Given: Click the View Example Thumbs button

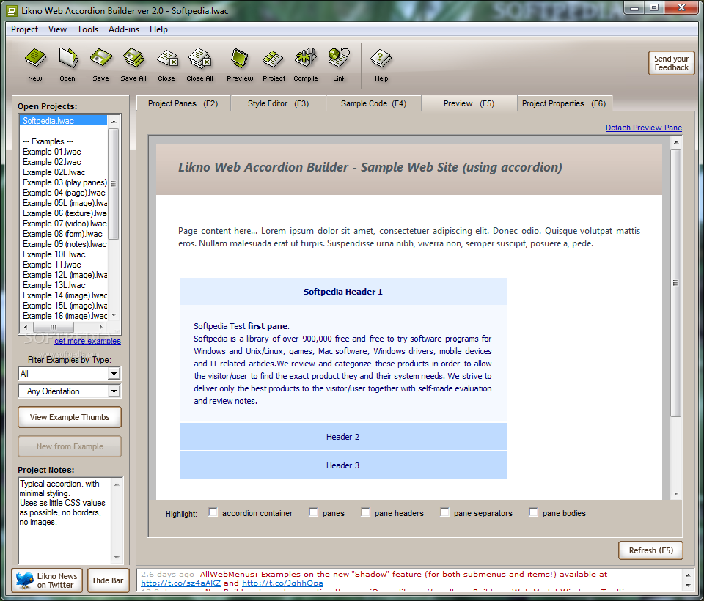Looking at the screenshot, I should click(70, 417).
